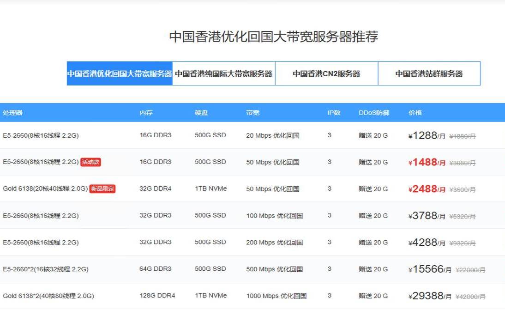Click the 带宽 column header
Screen dimensions: 505x316
pyautogui.click(x=252, y=112)
